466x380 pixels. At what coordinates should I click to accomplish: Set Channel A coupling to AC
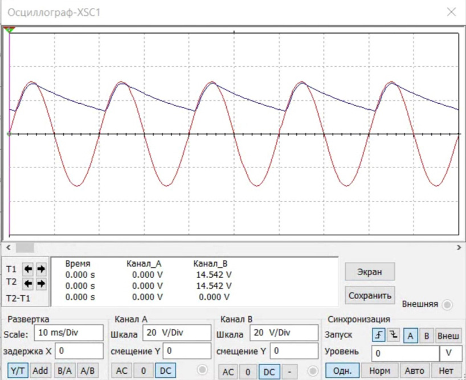click(121, 371)
